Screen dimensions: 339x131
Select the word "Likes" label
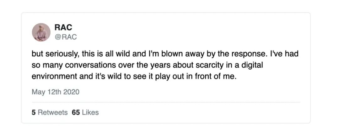tap(90, 113)
